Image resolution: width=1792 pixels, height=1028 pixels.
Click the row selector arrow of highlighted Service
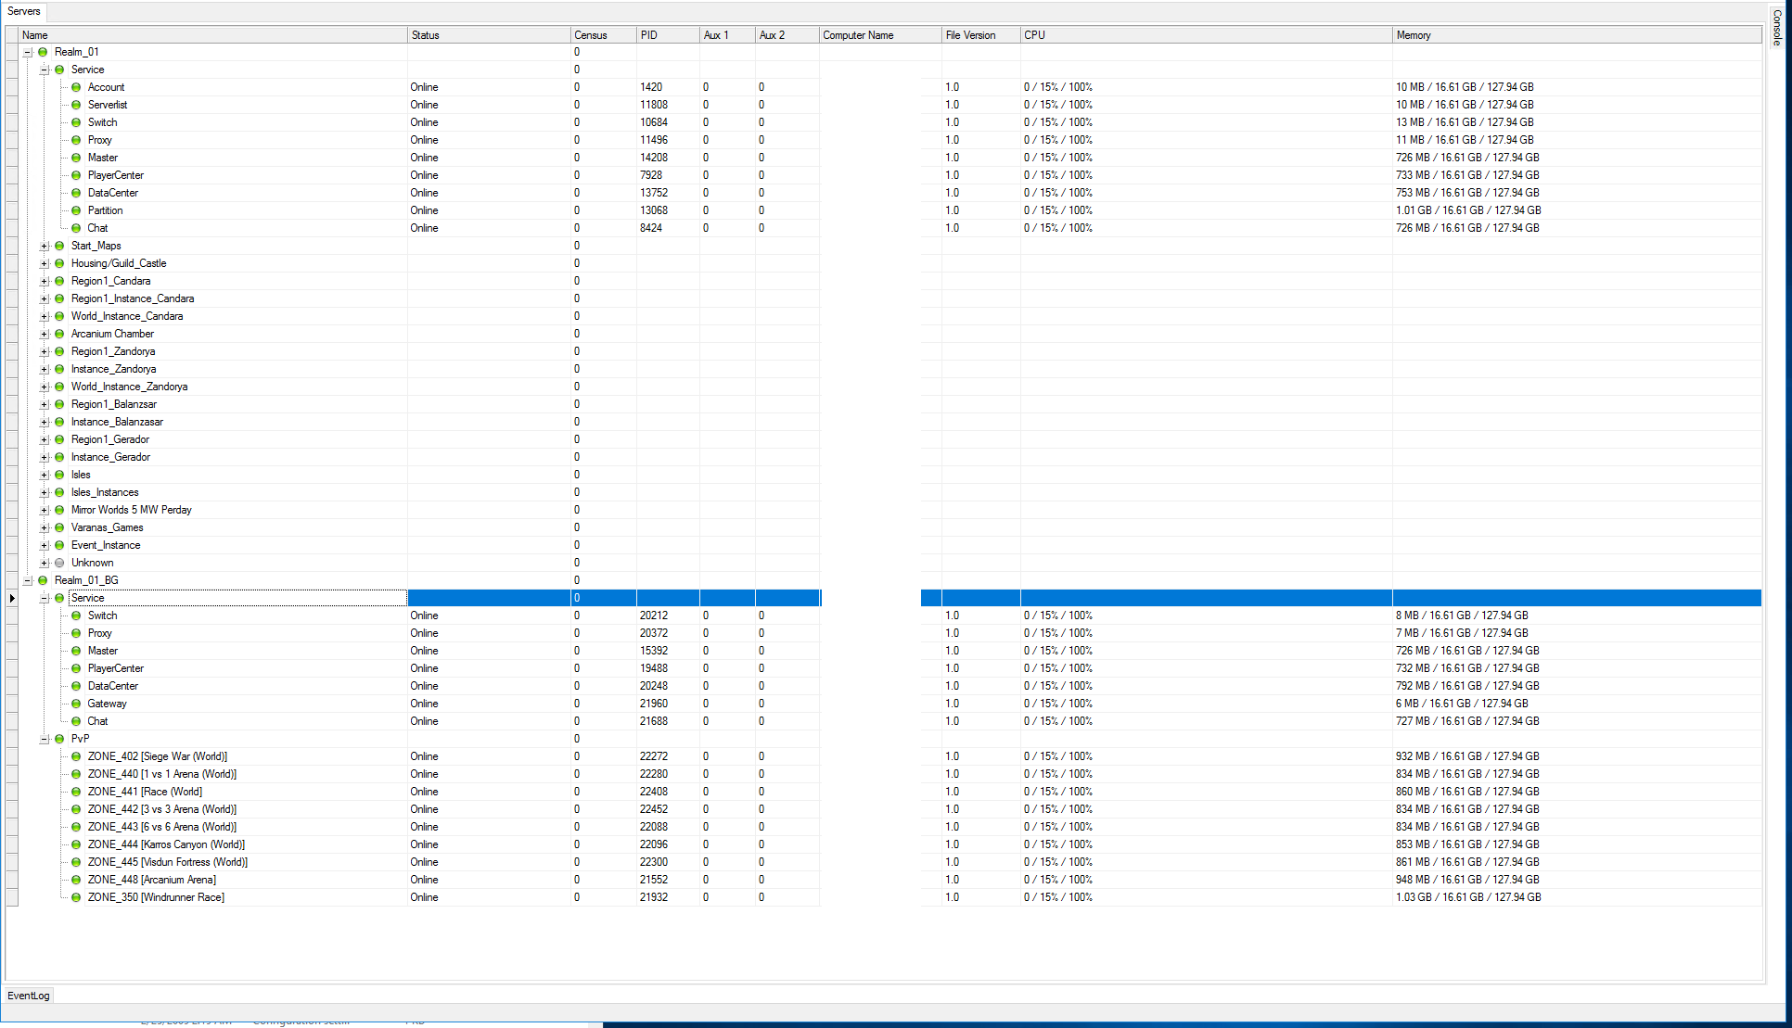[12, 598]
